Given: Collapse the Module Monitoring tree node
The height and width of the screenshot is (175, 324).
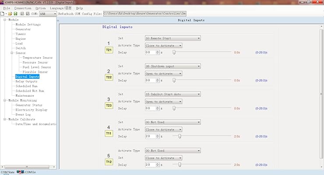Looking at the screenshot, I should tap(4, 101).
